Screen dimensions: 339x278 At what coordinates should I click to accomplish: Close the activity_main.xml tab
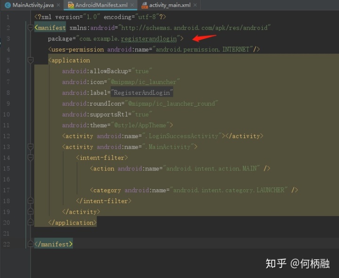pyautogui.click(x=195, y=5)
